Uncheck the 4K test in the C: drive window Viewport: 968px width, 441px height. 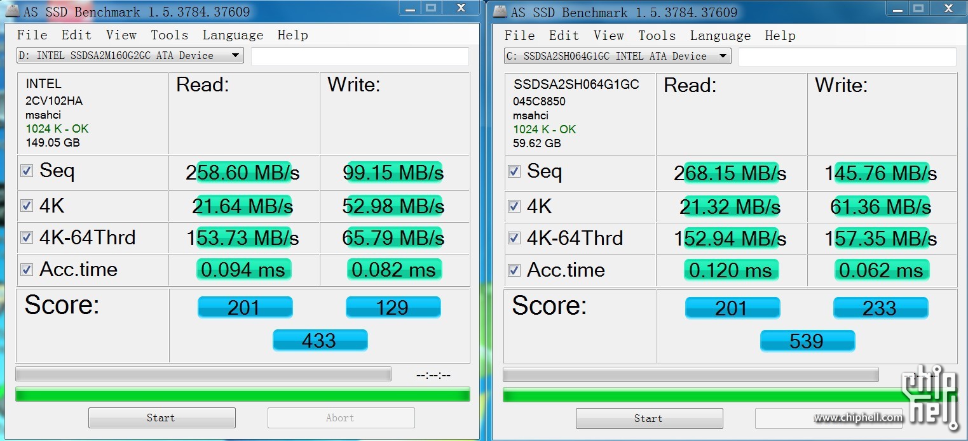[514, 206]
